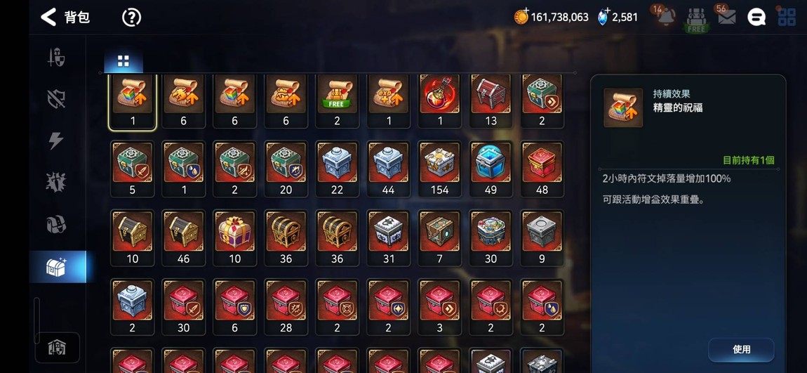Click the sidebar vertical scrollbar
This screenshot has height=373, width=807.
coord(36,320)
